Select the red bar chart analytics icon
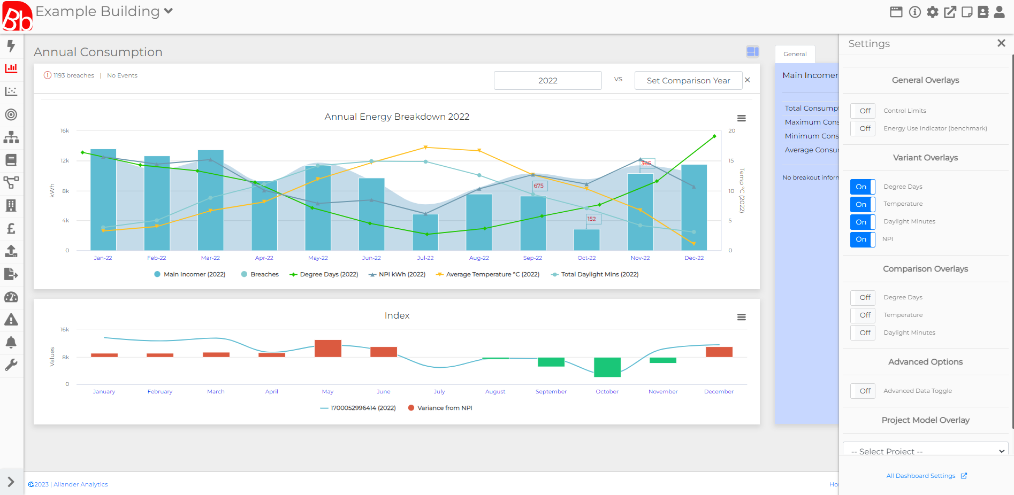The image size is (1014, 495). pos(11,68)
